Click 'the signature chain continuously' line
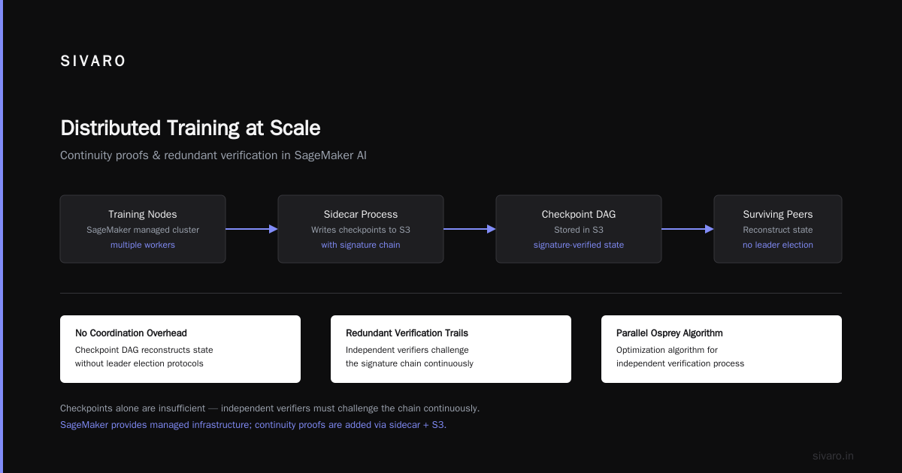The height and width of the screenshot is (473, 902). click(x=410, y=363)
